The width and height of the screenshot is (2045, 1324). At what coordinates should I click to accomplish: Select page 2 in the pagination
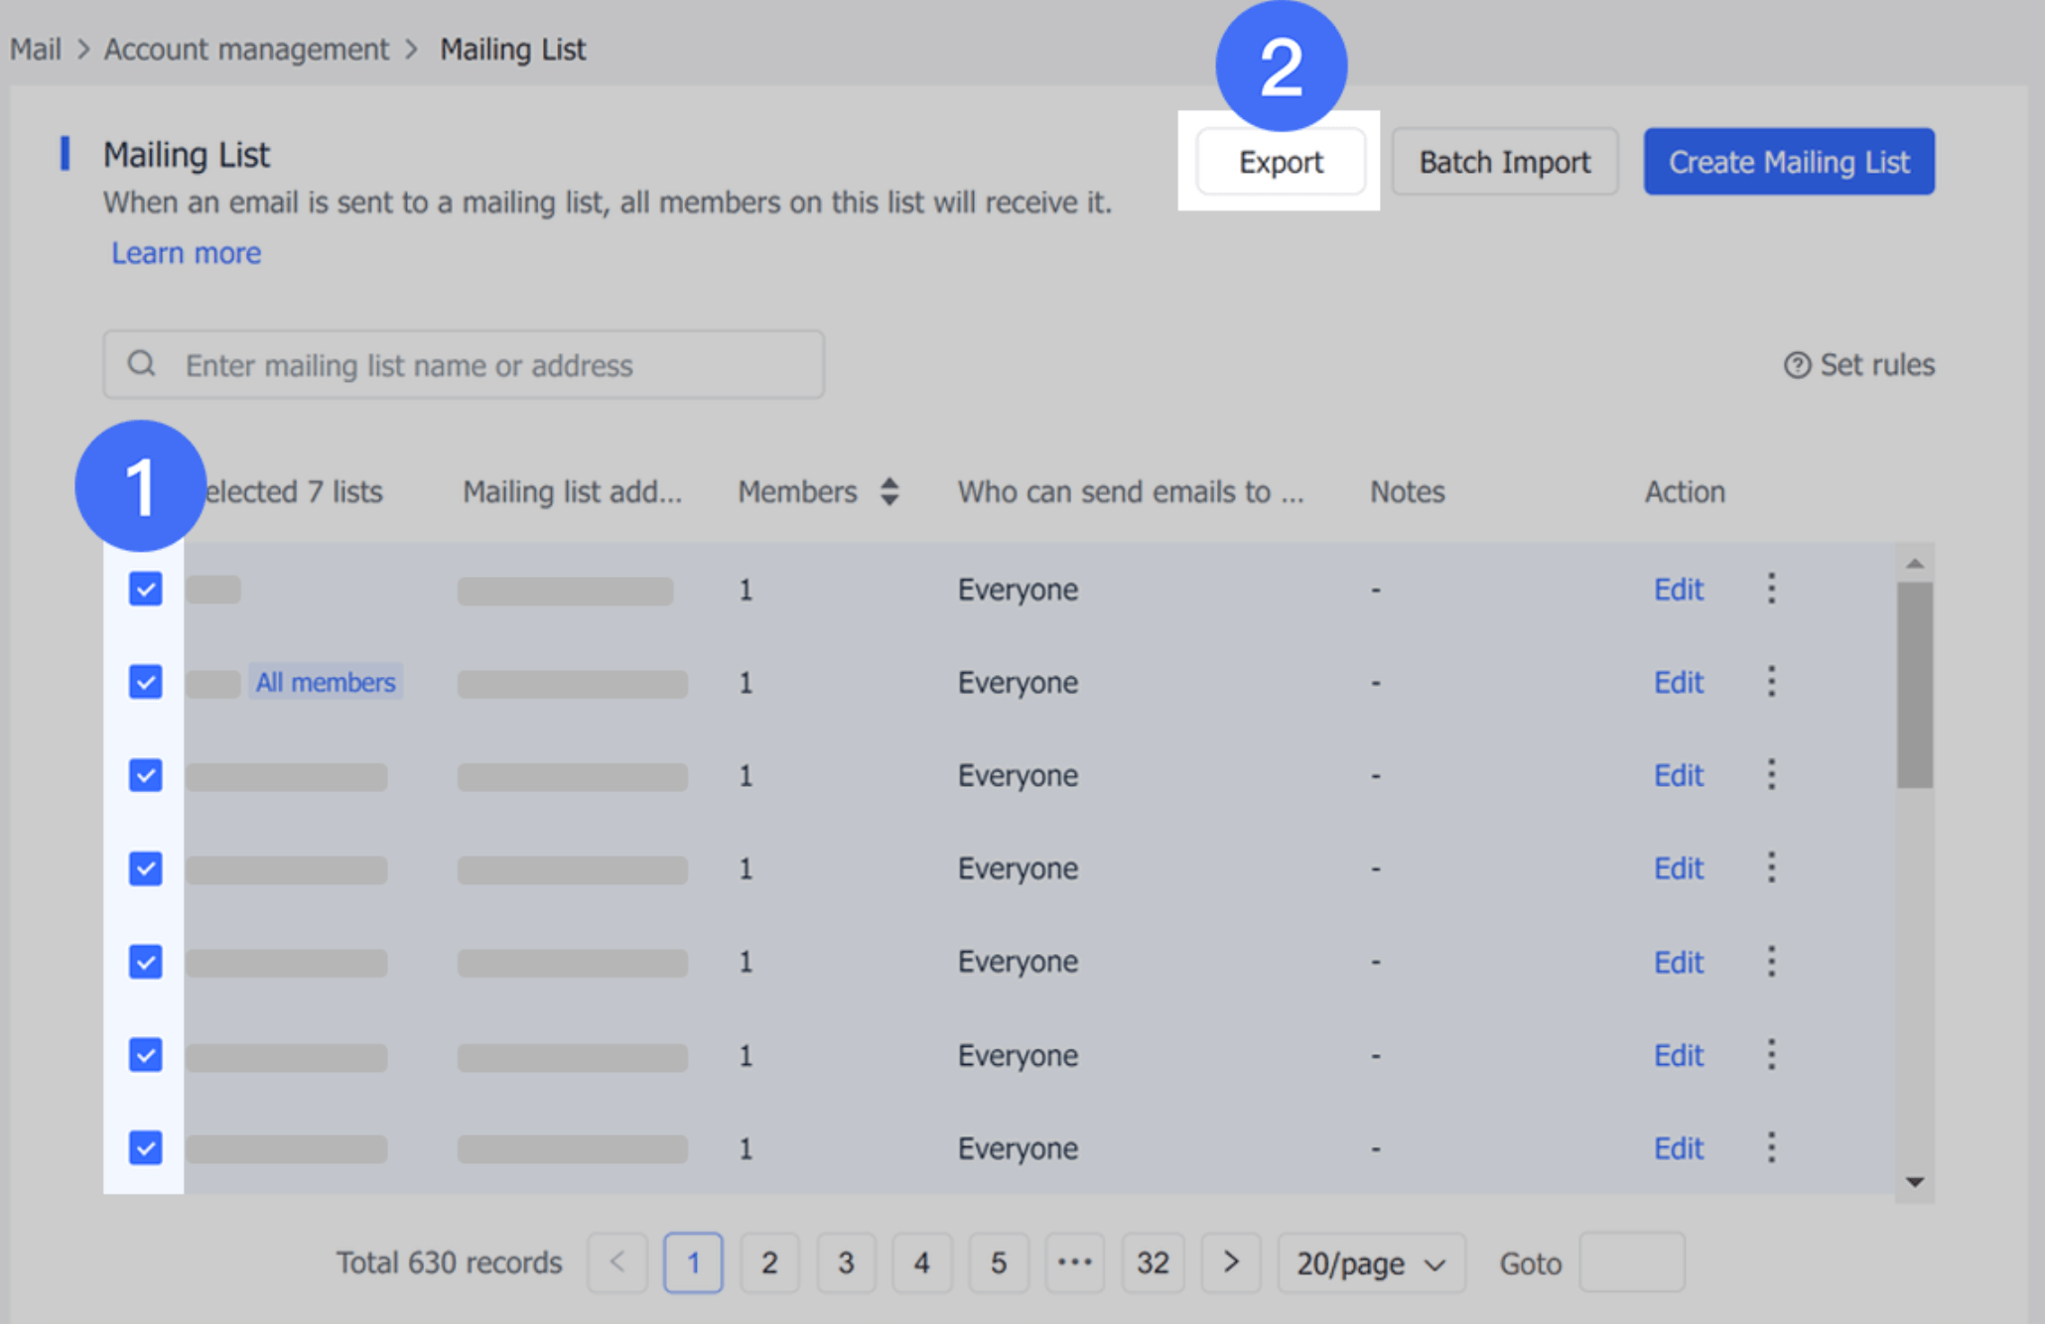(x=769, y=1262)
